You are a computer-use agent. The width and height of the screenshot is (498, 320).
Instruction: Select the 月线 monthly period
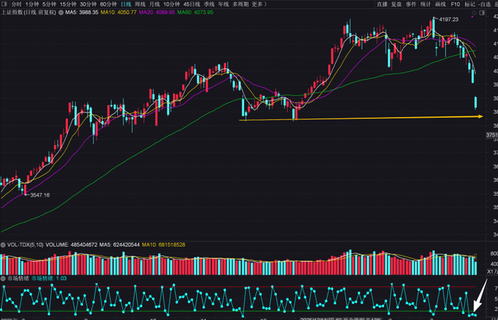click(x=154, y=4)
